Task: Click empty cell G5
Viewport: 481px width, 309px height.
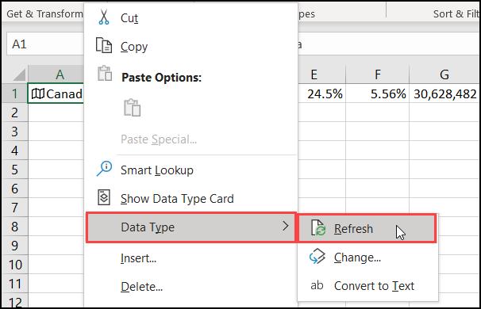Action: pos(444,170)
